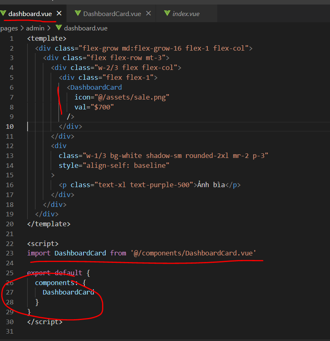330x341 pixels.
Task: Select 'pages' in the breadcrumb path
Action: coord(9,28)
